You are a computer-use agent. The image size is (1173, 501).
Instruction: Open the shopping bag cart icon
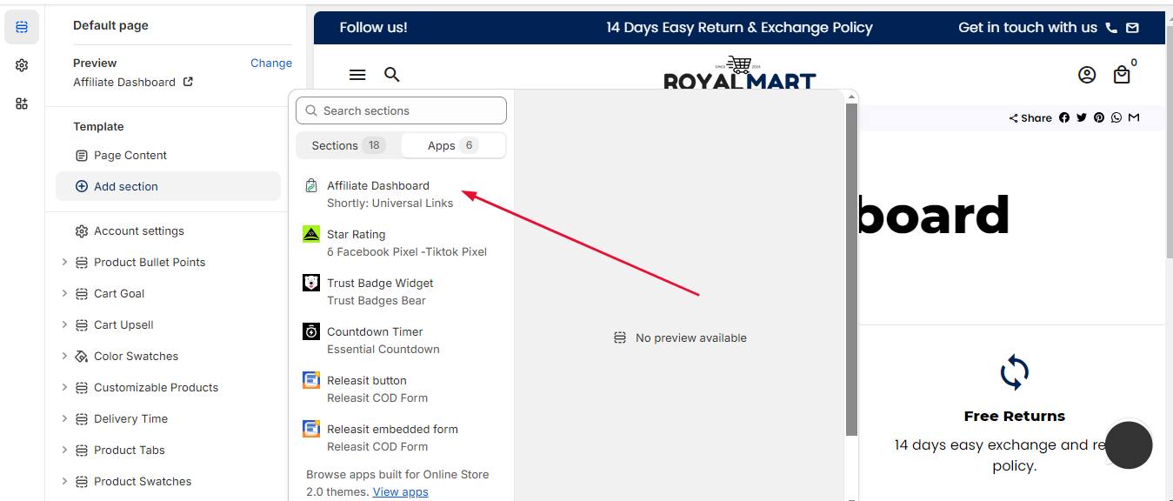[x=1122, y=75]
